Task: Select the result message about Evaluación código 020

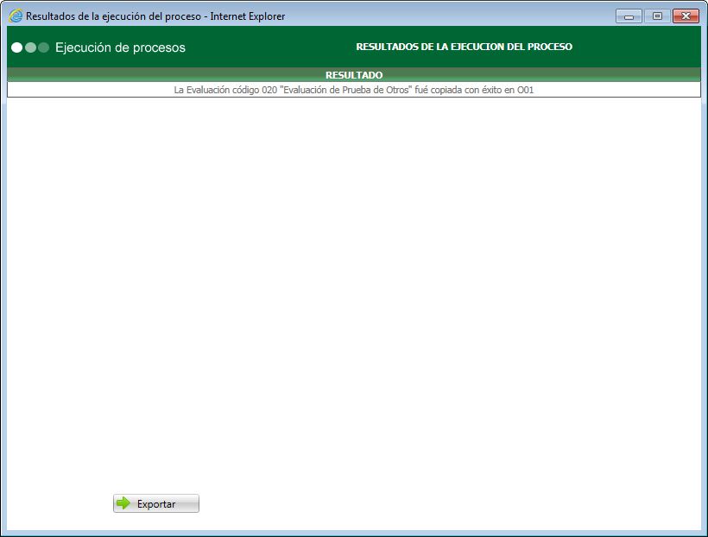Action: [353, 90]
